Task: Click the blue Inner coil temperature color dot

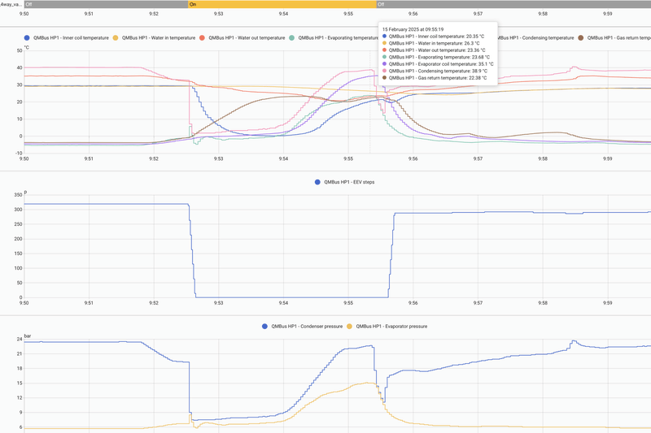Action: pos(27,37)
